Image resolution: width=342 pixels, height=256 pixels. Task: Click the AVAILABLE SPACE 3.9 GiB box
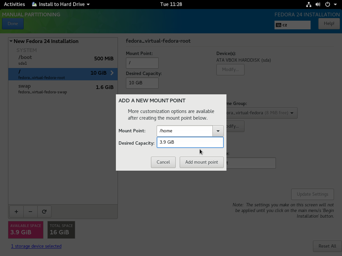(26, 230)
